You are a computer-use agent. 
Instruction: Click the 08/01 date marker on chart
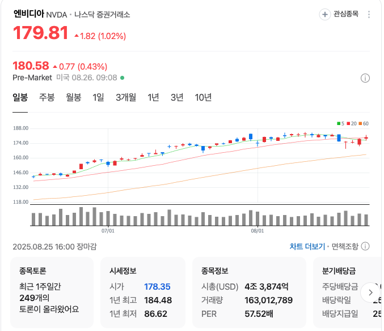pyautogui.click(x=258, y=231)
